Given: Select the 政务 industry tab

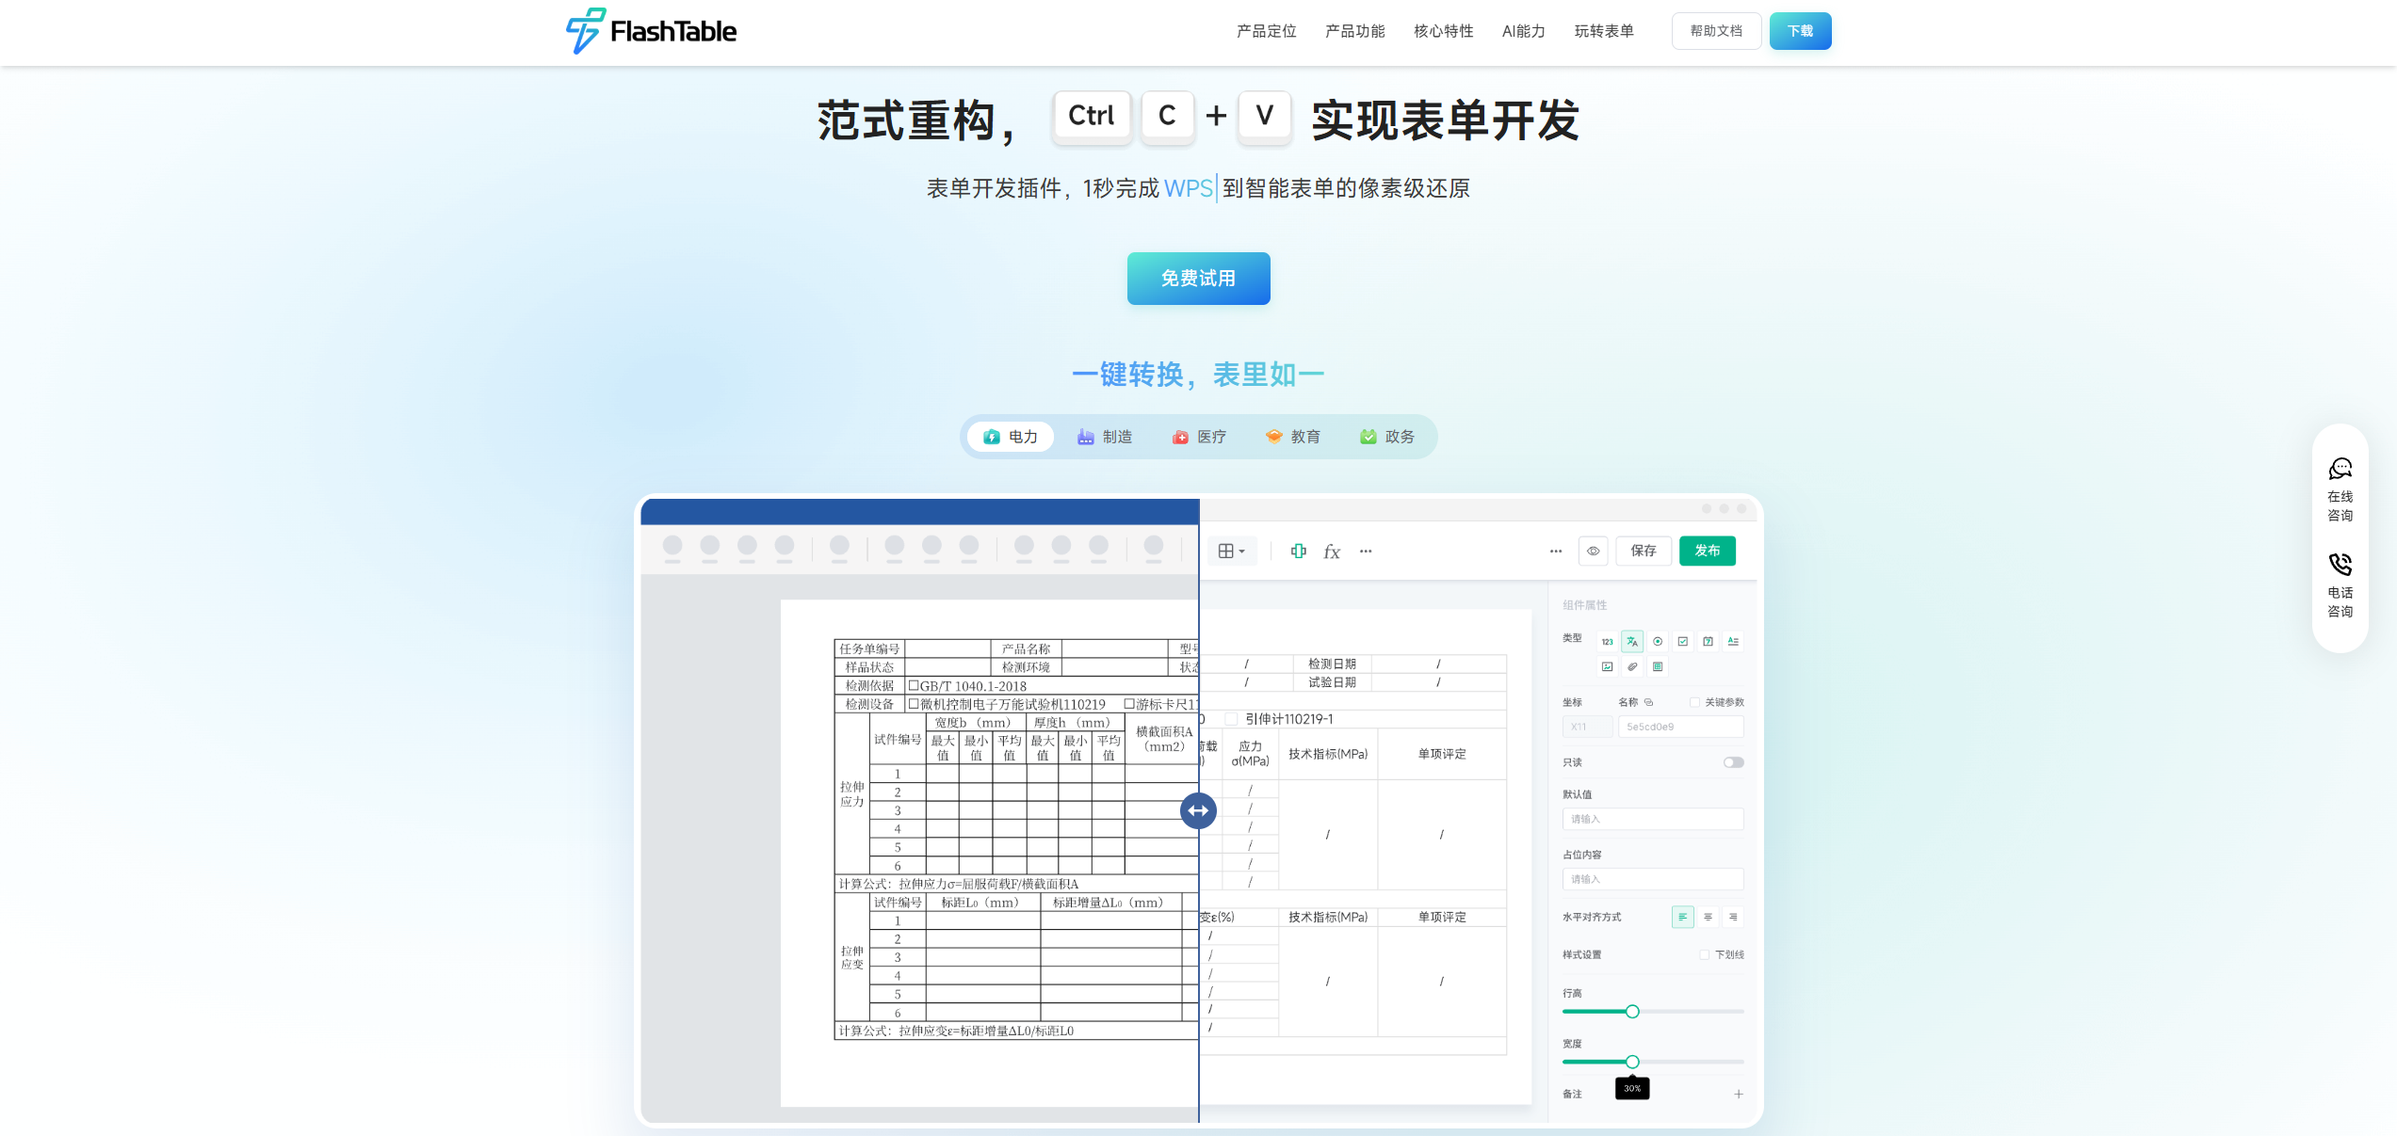Looking at the screenshot, I should 1387,437.
